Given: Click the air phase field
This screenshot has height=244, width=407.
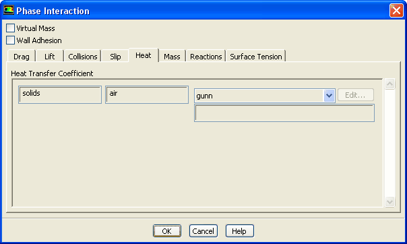Looking at the screenshot, I should click(147, 95).
